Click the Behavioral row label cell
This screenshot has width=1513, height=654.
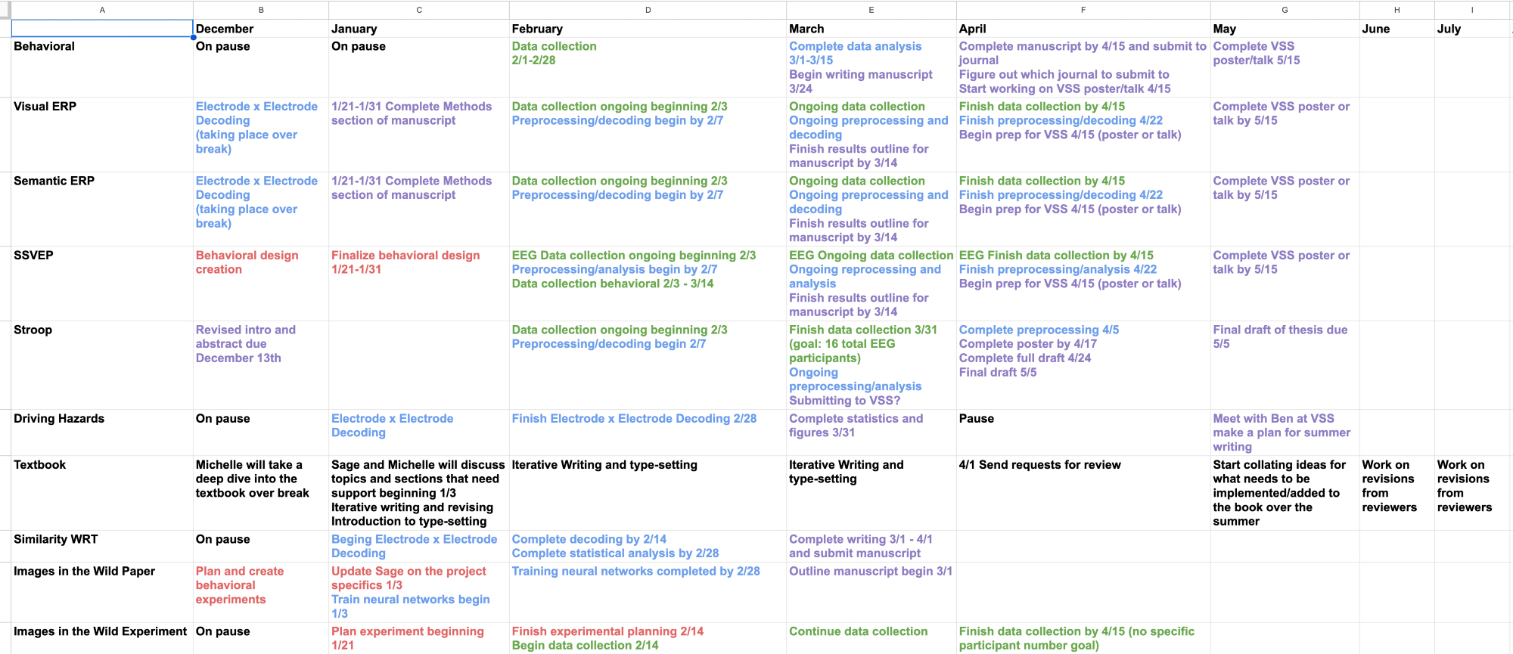pyautogui.click(x=102, y=67)
